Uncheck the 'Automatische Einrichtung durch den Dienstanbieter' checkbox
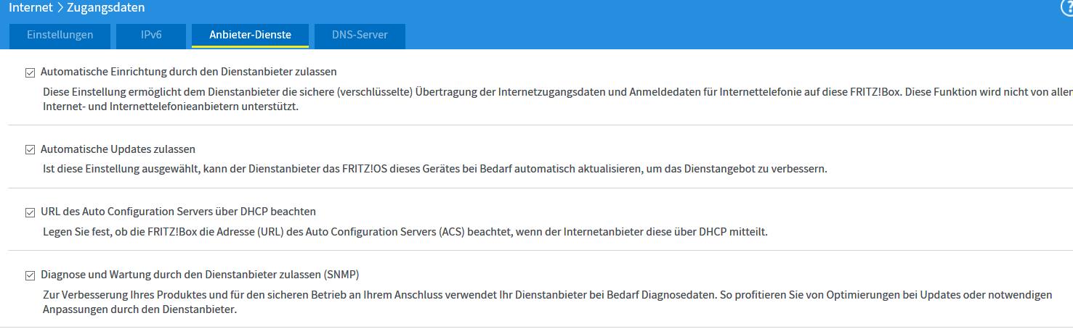This screenshot has height=329, width=1073. 30,72
